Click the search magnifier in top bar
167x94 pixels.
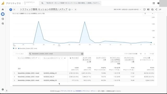click(x=42, y=3)
